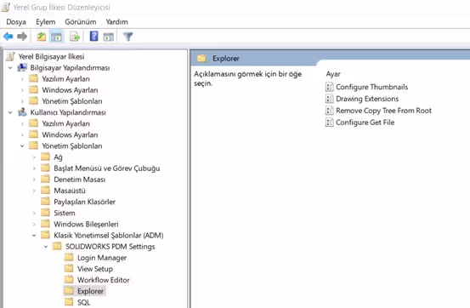Click the Drawing Extensions setting icon

[x=330, y=99]
